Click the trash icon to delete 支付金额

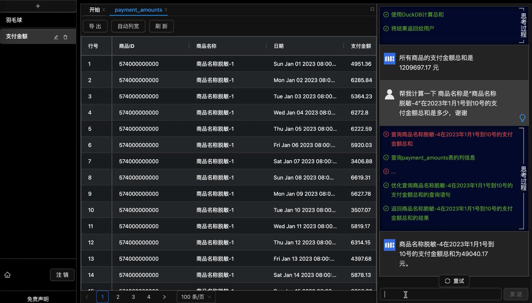[65, 37]
